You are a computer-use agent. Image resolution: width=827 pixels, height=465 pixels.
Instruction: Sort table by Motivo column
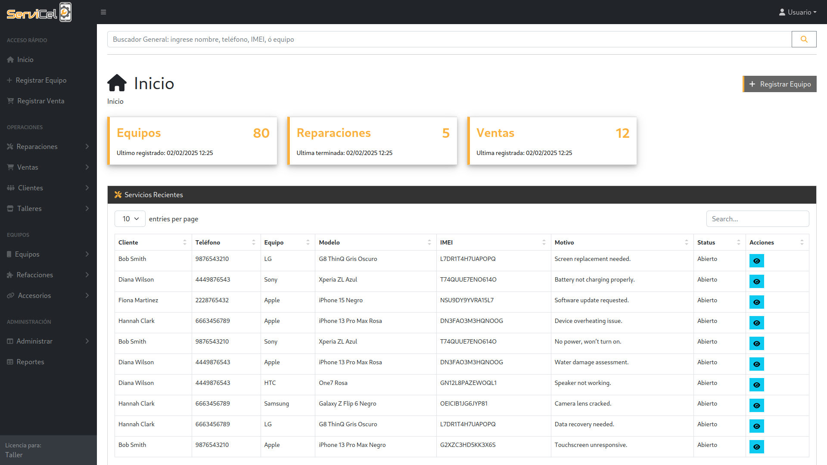tap(622, 242)
